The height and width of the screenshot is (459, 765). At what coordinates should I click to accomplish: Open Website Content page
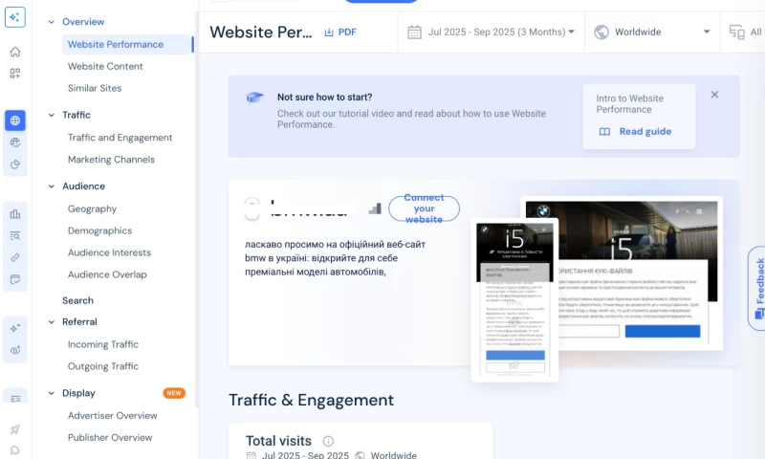(105, 66)
